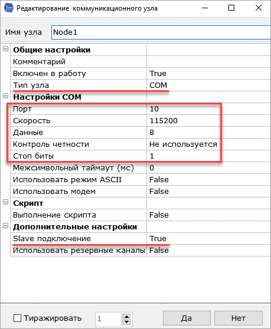
Task: Enable the Тиражировать checkbox
Action: 17,318
